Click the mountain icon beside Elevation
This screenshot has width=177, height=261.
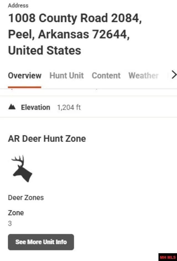pyautogui.click(x=12, y=107)
